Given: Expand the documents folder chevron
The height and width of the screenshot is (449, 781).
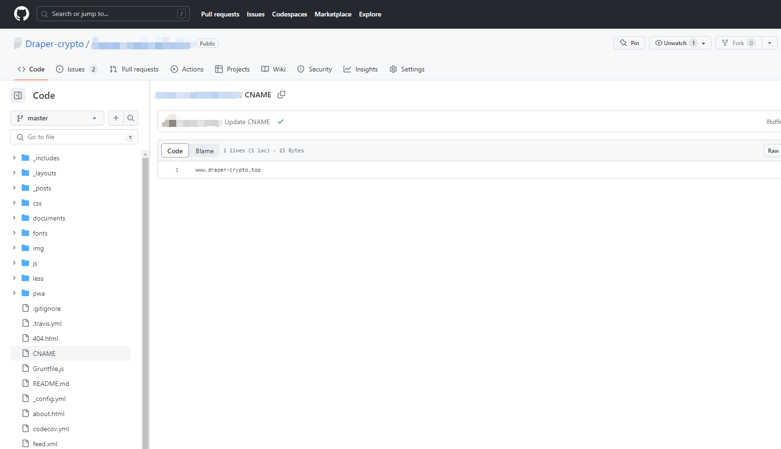Looking at the screenshot, I should [x=14, y=218].
